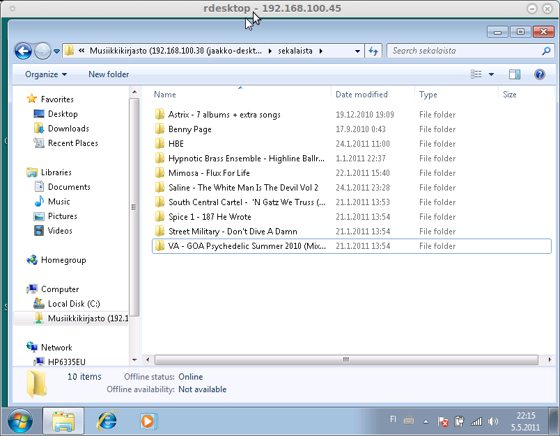This screenshot has height=436, width=560.
Task: Open the Windows Start menu
Action: 20,421
